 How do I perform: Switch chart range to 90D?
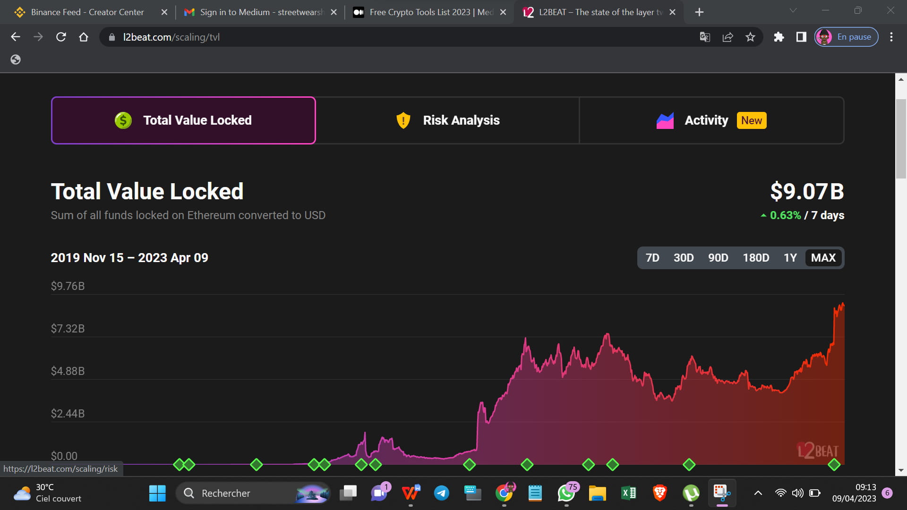[718, 258]
